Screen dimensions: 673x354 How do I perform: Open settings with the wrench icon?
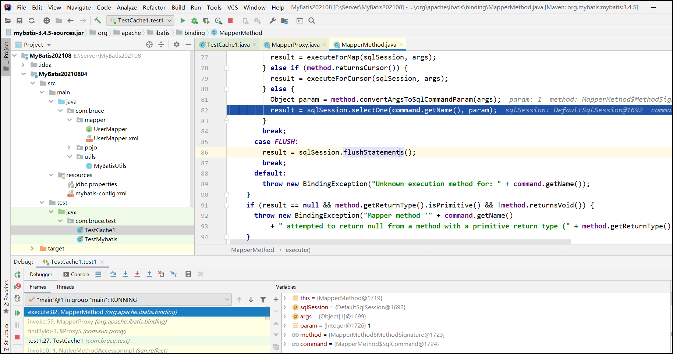click(273, 21)
